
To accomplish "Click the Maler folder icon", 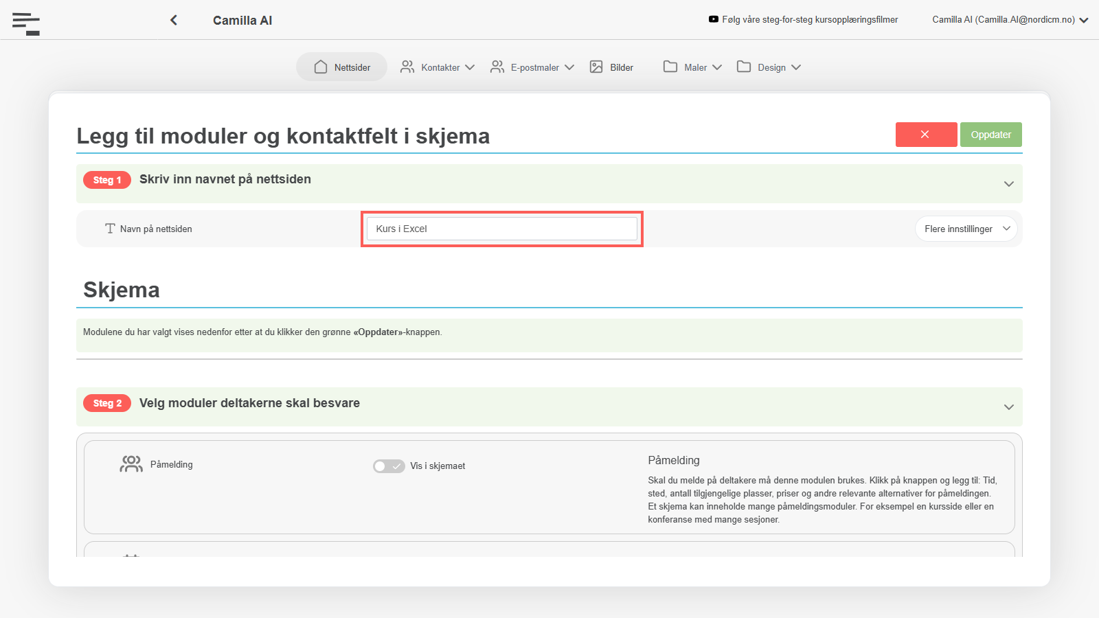I will click(x=670, y=67).
